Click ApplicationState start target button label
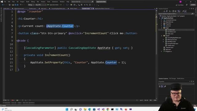This screenshot has height=111, width=197. point(54,5)
